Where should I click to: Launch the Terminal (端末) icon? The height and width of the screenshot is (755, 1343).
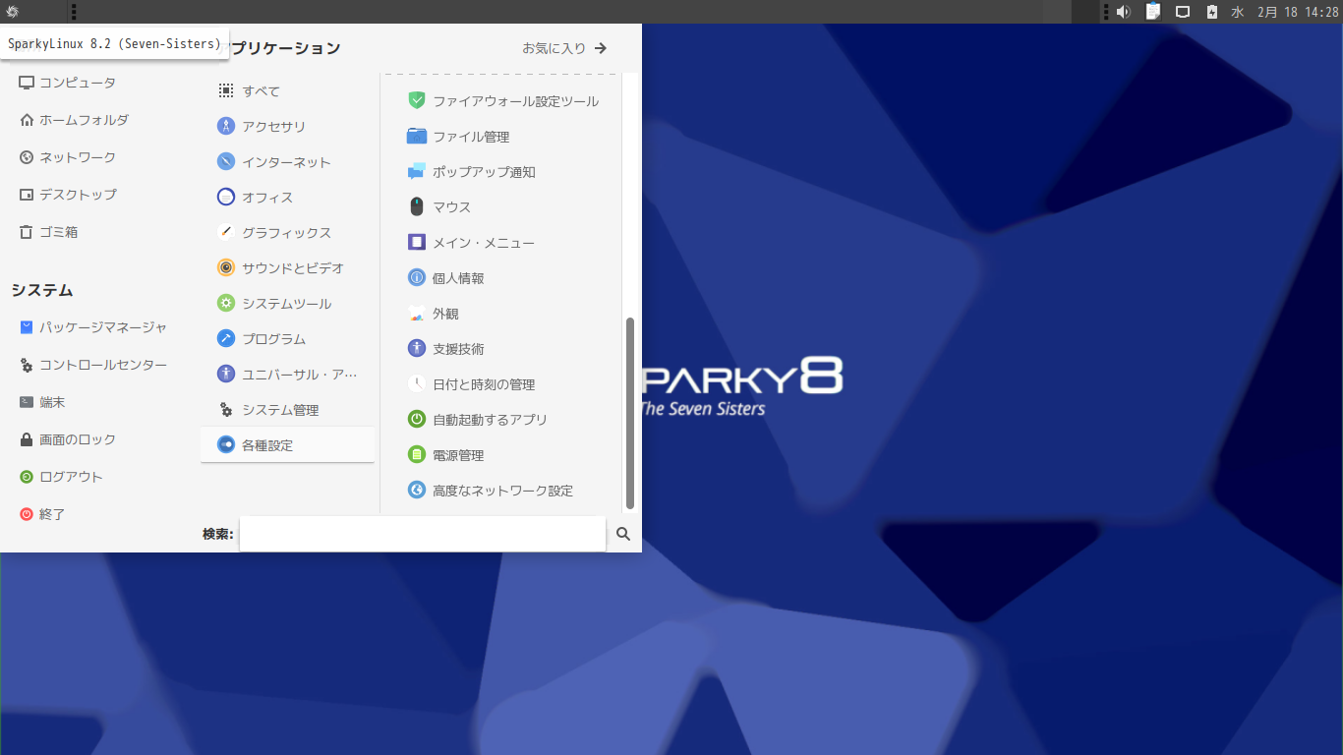pos(27,402)
